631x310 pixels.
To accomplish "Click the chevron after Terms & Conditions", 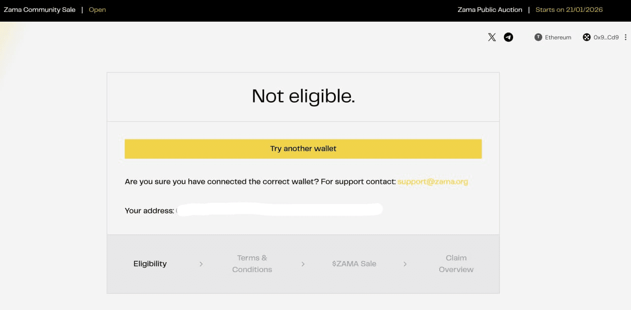I will (x=303, y=264).
